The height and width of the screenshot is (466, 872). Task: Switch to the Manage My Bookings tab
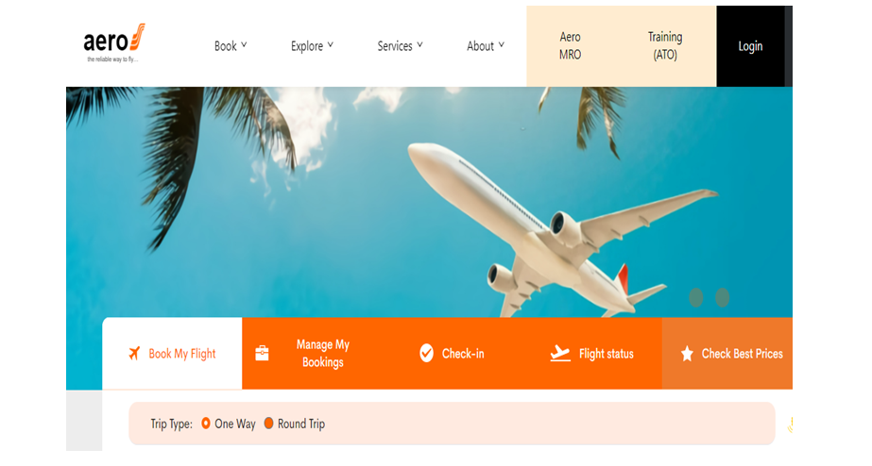tap(313, 353)
